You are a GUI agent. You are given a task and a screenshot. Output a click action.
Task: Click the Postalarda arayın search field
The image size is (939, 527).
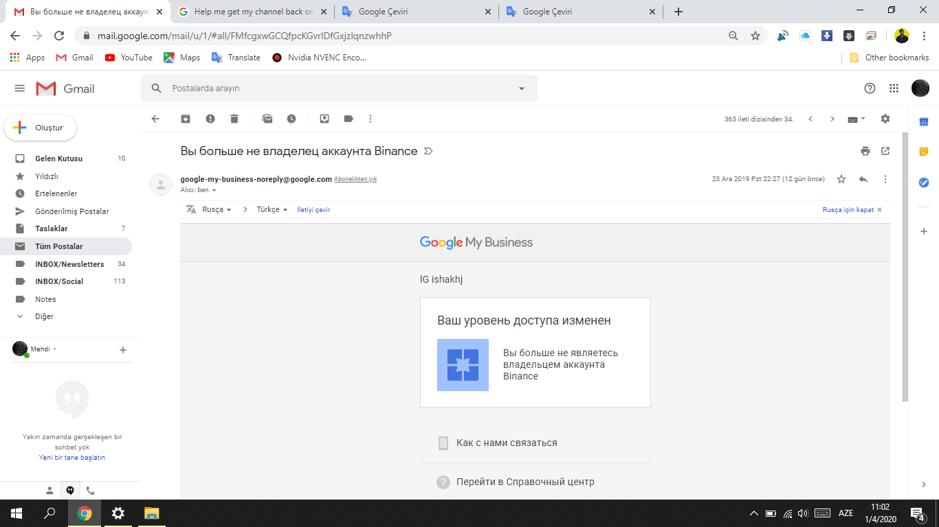(340, 89)
